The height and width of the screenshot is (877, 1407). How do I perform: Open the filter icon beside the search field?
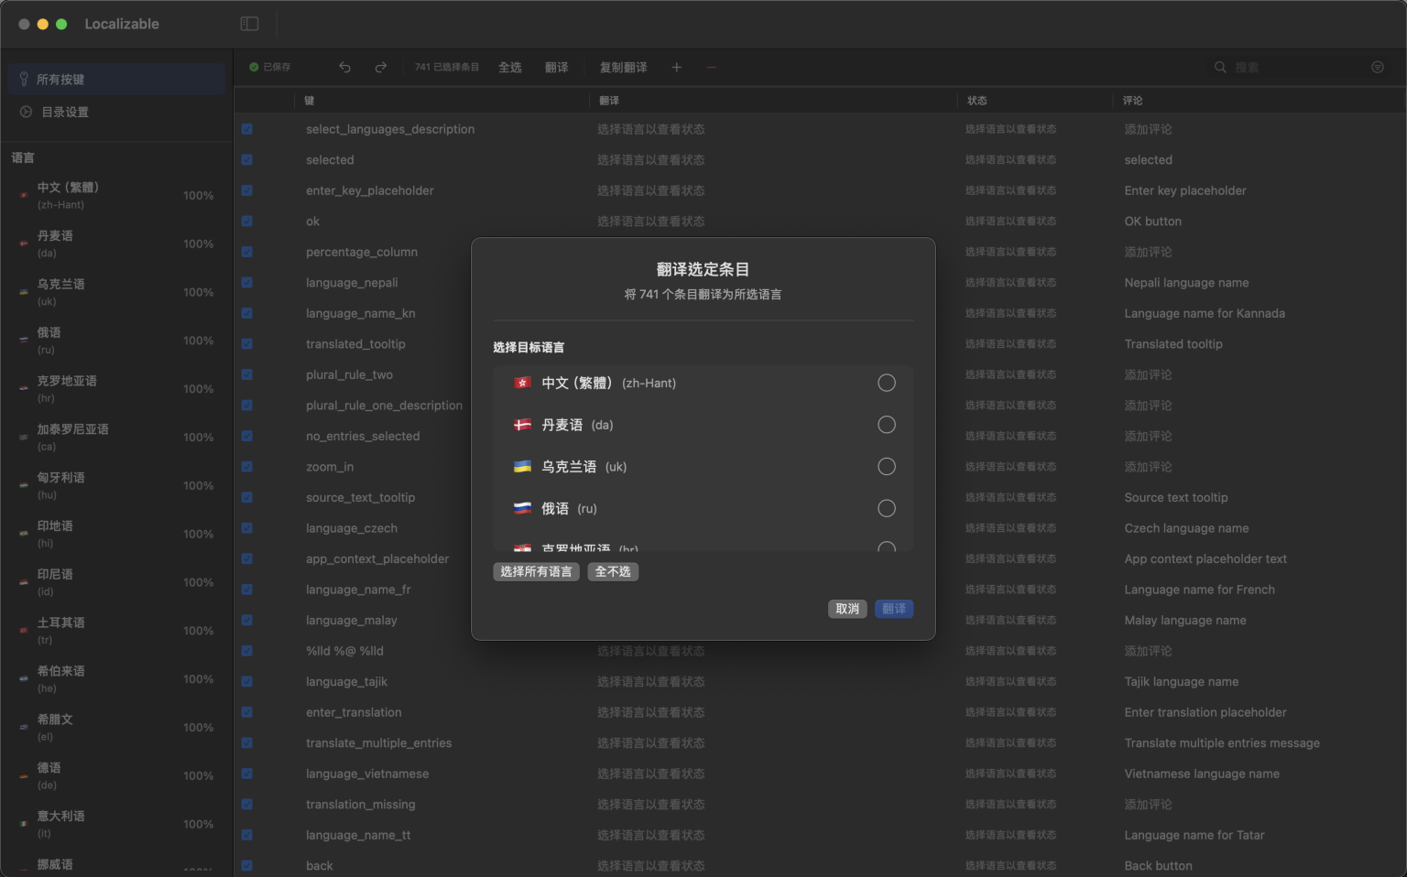coord(1377,67)
